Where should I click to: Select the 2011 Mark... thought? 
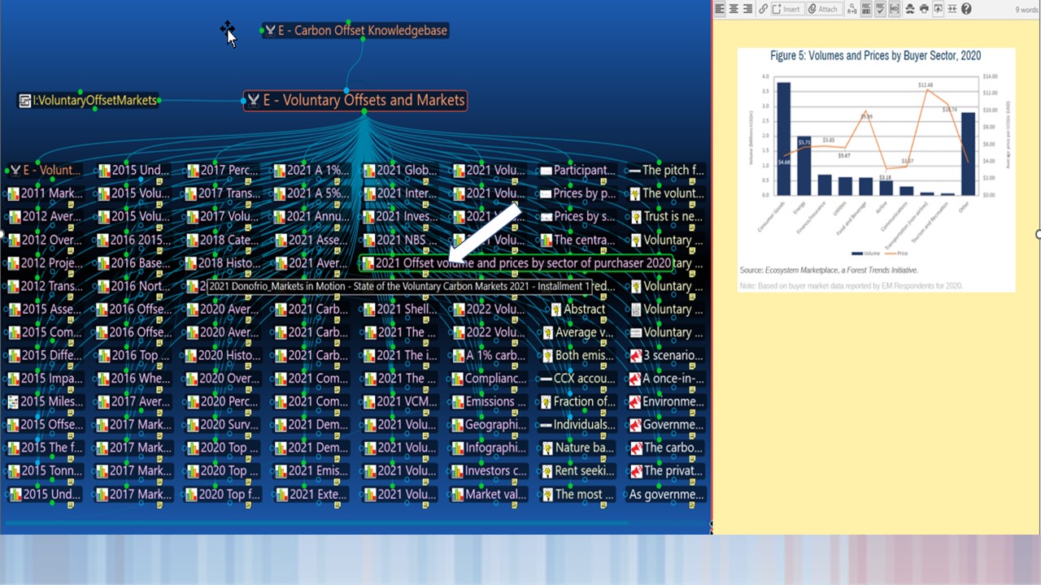pyautogui.click(x=45, y=194)
